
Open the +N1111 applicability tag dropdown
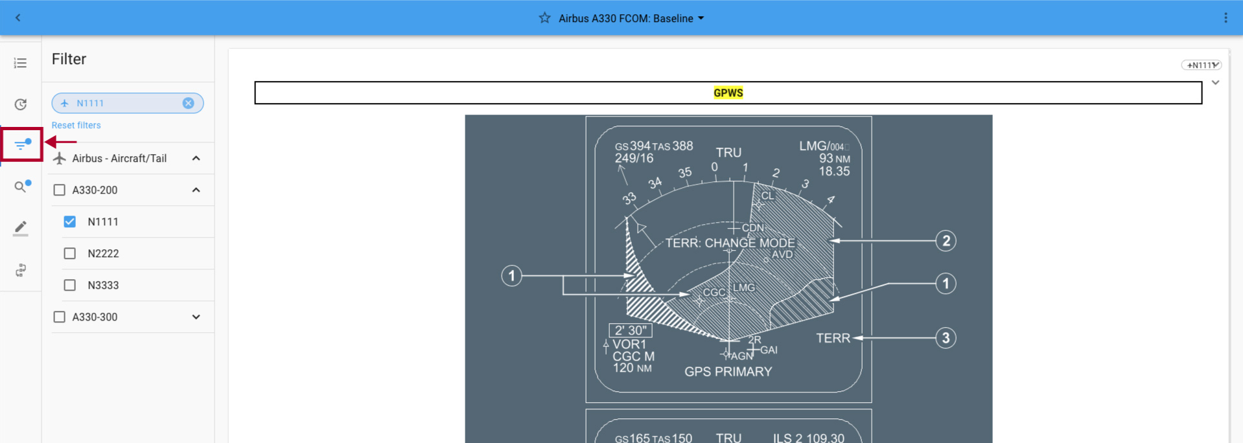[x=1202, y=65]
